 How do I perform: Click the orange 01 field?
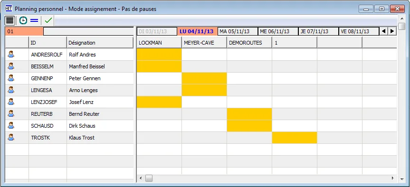pyautogui.click(x=24, y=31)
